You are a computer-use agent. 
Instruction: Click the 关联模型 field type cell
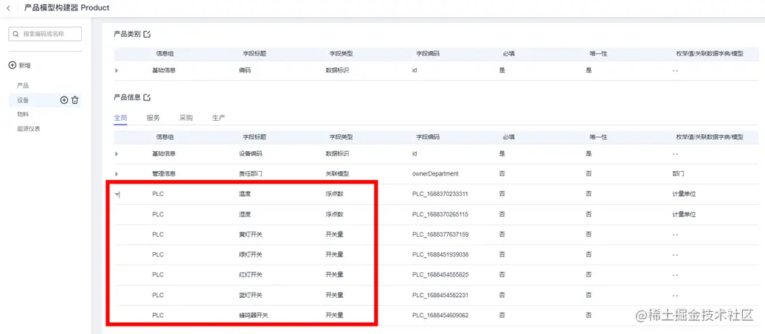pos(338,173)
